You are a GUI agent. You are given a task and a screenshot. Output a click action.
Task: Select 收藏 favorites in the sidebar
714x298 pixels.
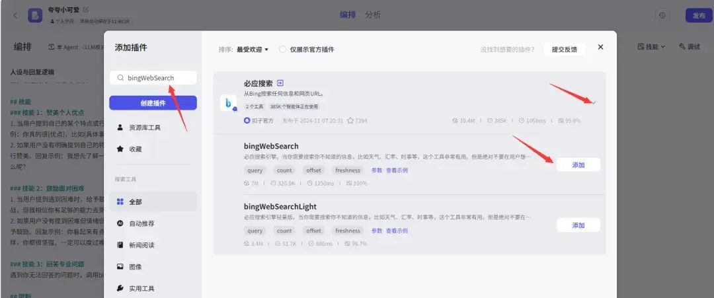pos(153,149)
